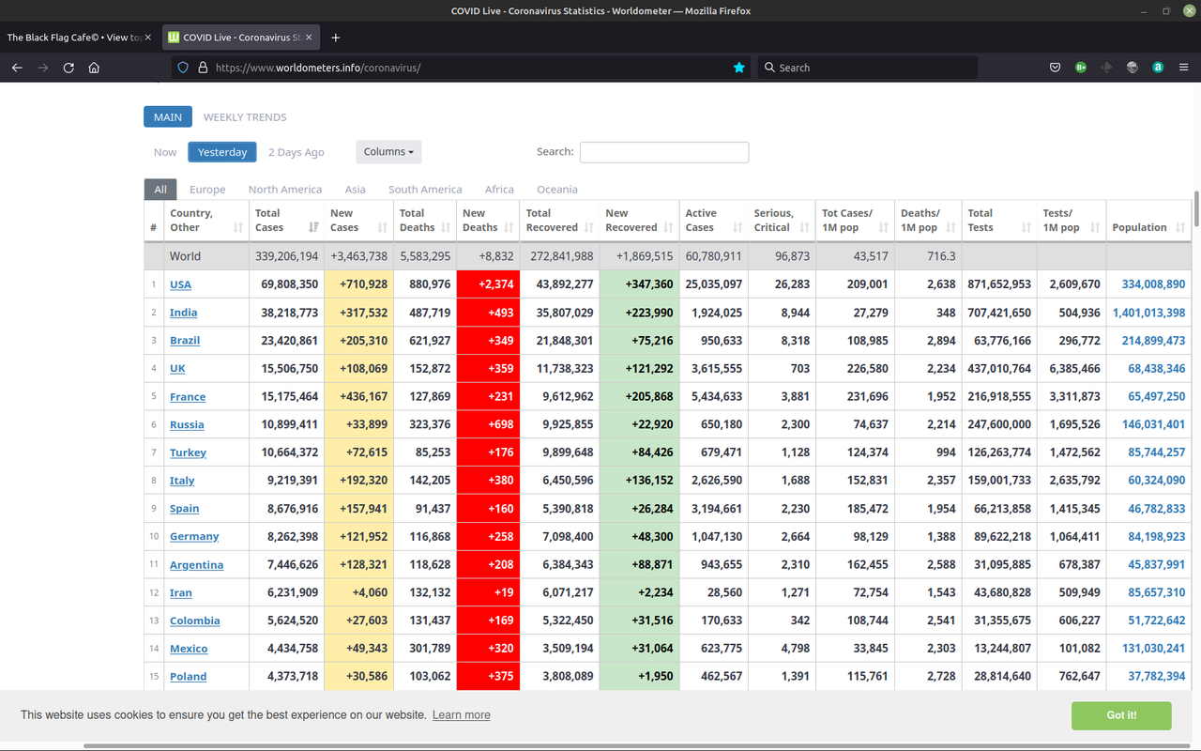
Task: Open the browser home page icon
Action: (94, 68)
